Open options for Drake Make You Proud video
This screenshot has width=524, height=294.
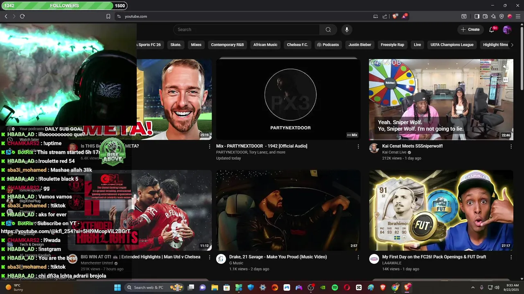pyautogui.click(x=358, y=257)
